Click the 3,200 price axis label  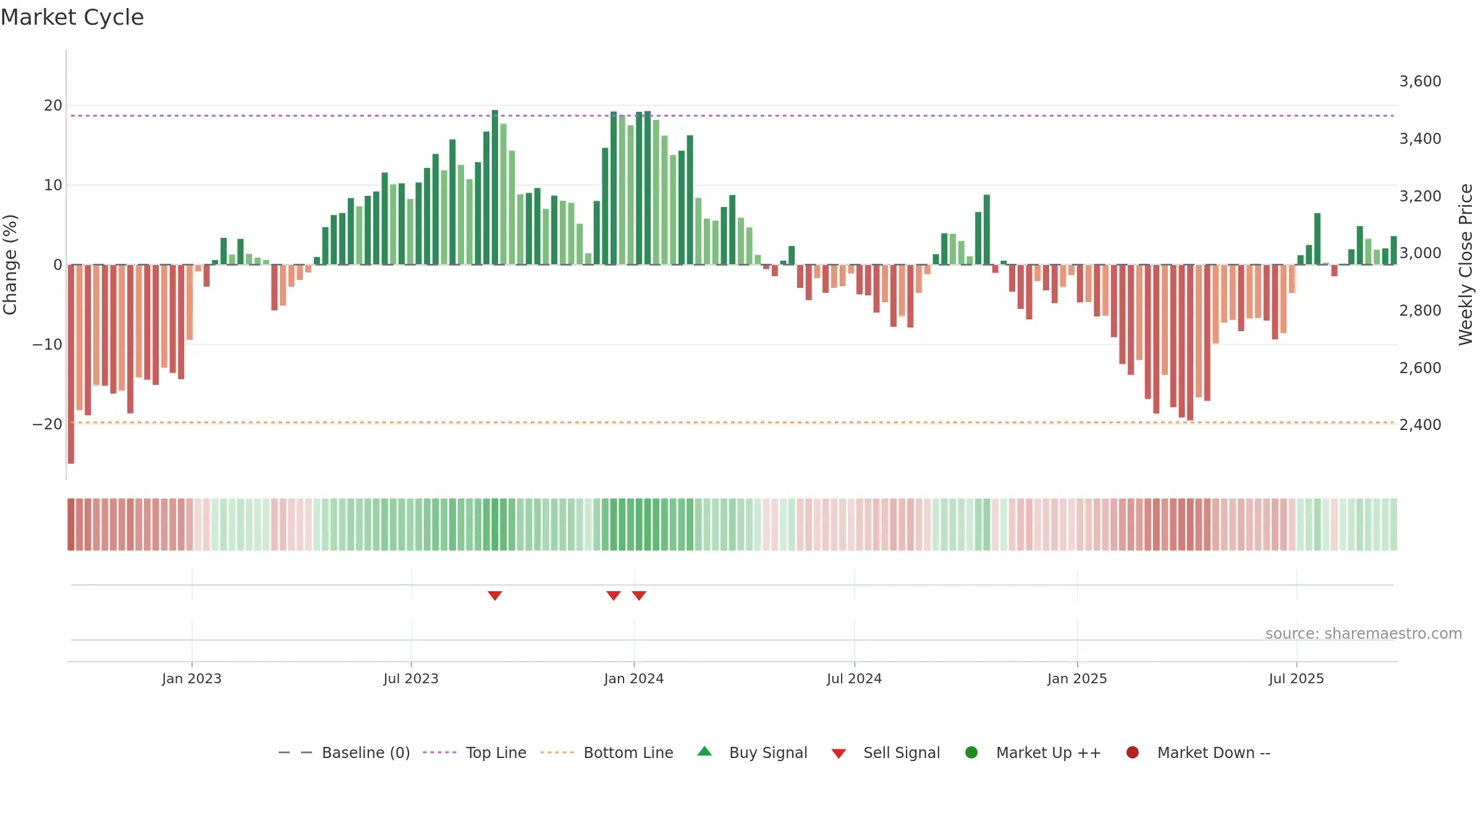1420,196
